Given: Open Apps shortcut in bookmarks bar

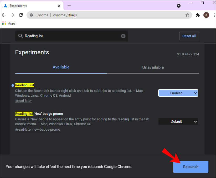Looking at the screenshot, I should (x=8, y=23).
